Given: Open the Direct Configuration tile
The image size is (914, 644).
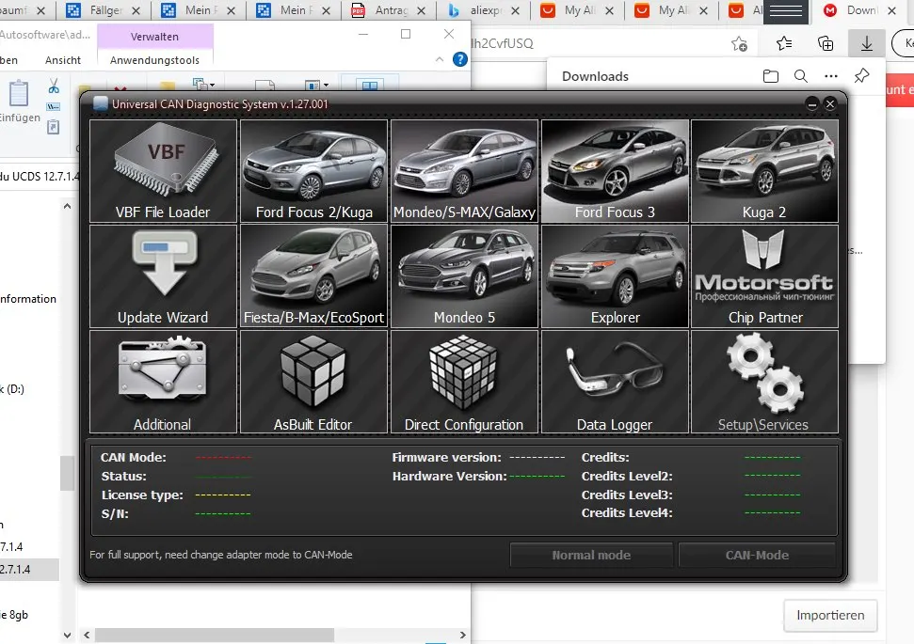Looking at the screenshot, I should point(464,382).
